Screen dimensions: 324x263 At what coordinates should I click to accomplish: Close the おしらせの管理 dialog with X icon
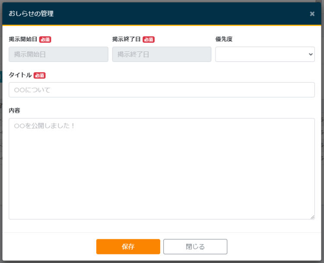pyautogui.click(x=312, y=14)
